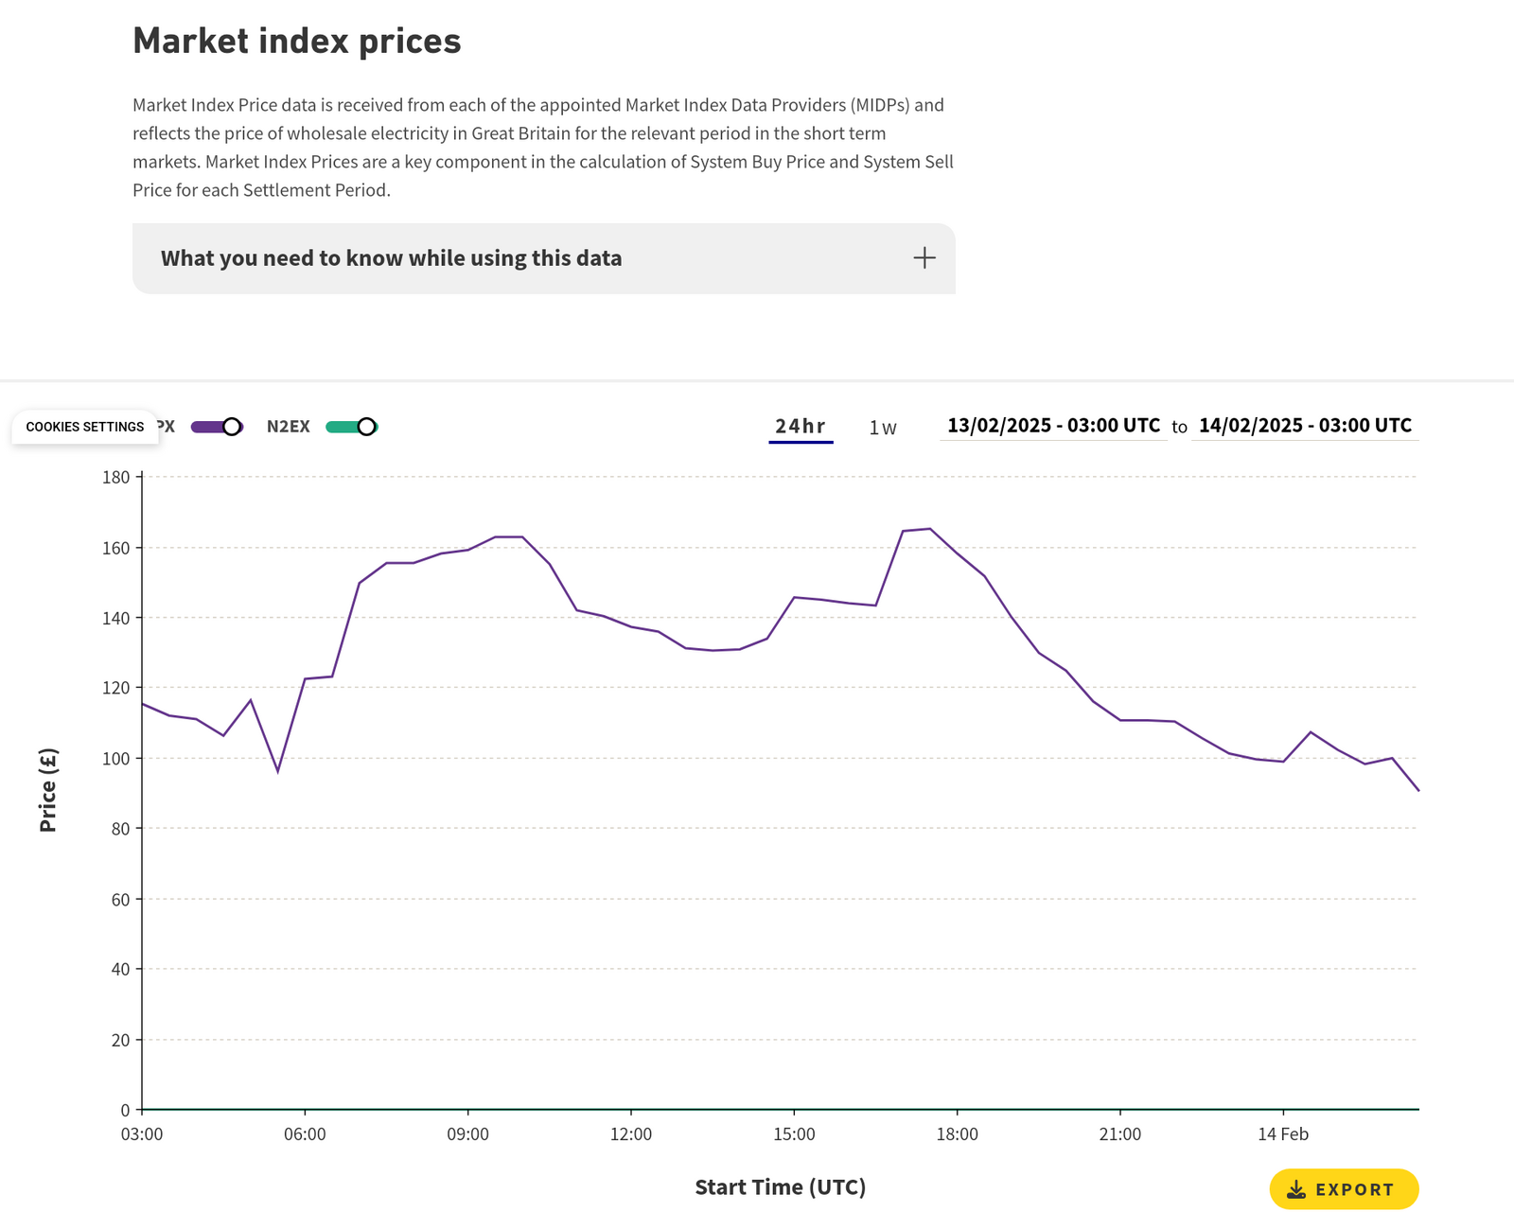Click the N2EX legend label
The height and width of the screenshot is (1212, 1514).
click(x=288, y=427)
